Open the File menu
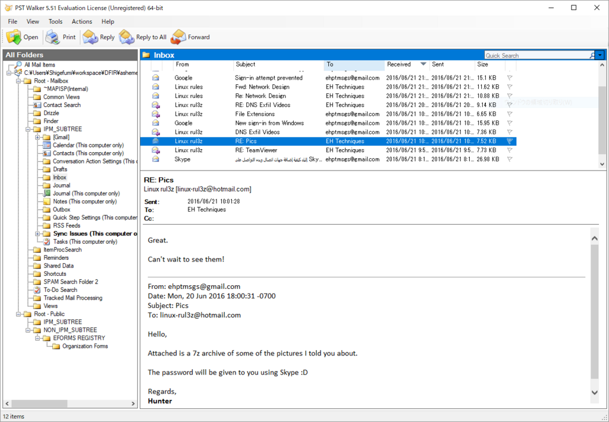This screenshot has height=422, width=609. click(12, 22)
